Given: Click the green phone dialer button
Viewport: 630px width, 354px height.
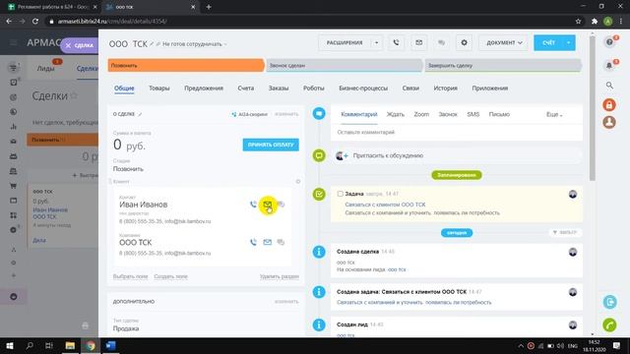Looking at the screenshot, I should pos(609,324).
